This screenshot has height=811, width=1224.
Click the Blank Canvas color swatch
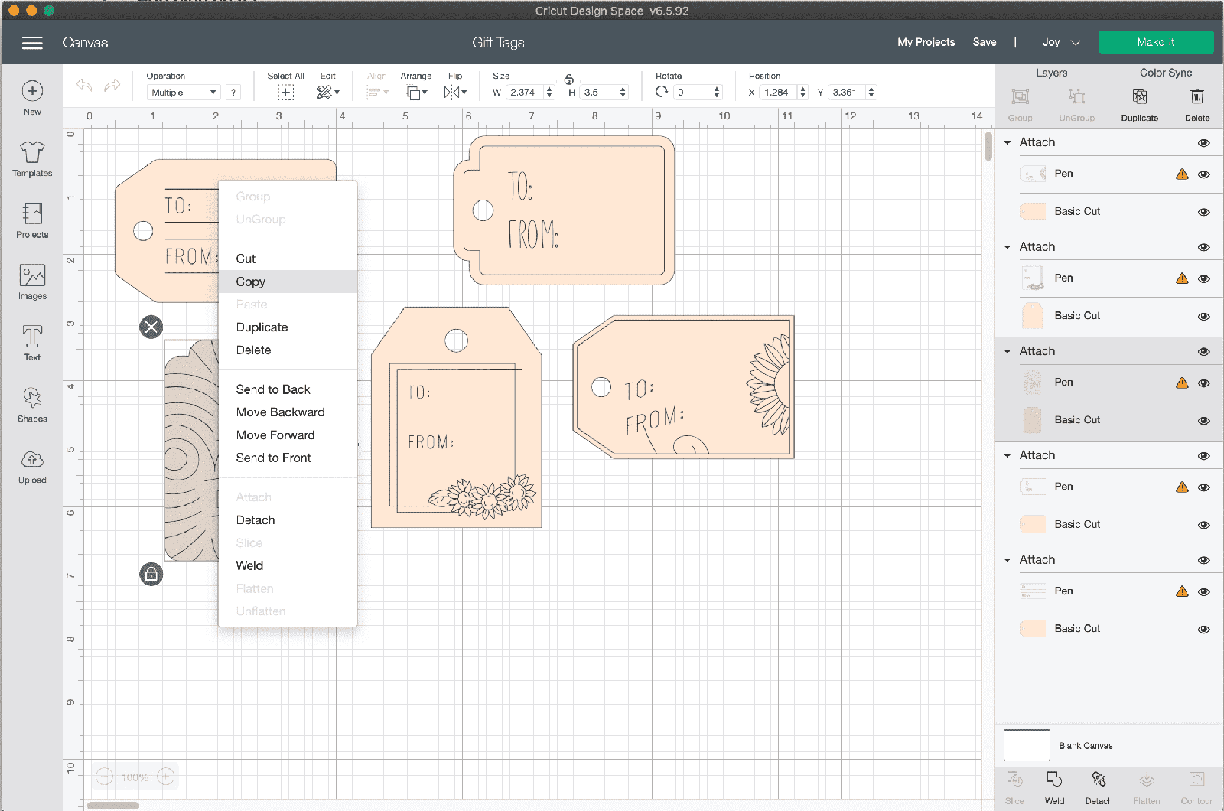pyautogui.click(x=1027, y=745)
